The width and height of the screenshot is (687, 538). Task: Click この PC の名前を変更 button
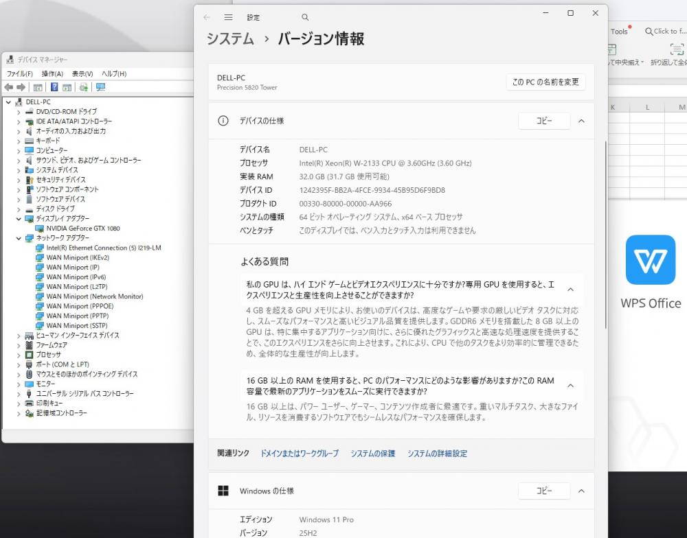click(x=545, y=82)
